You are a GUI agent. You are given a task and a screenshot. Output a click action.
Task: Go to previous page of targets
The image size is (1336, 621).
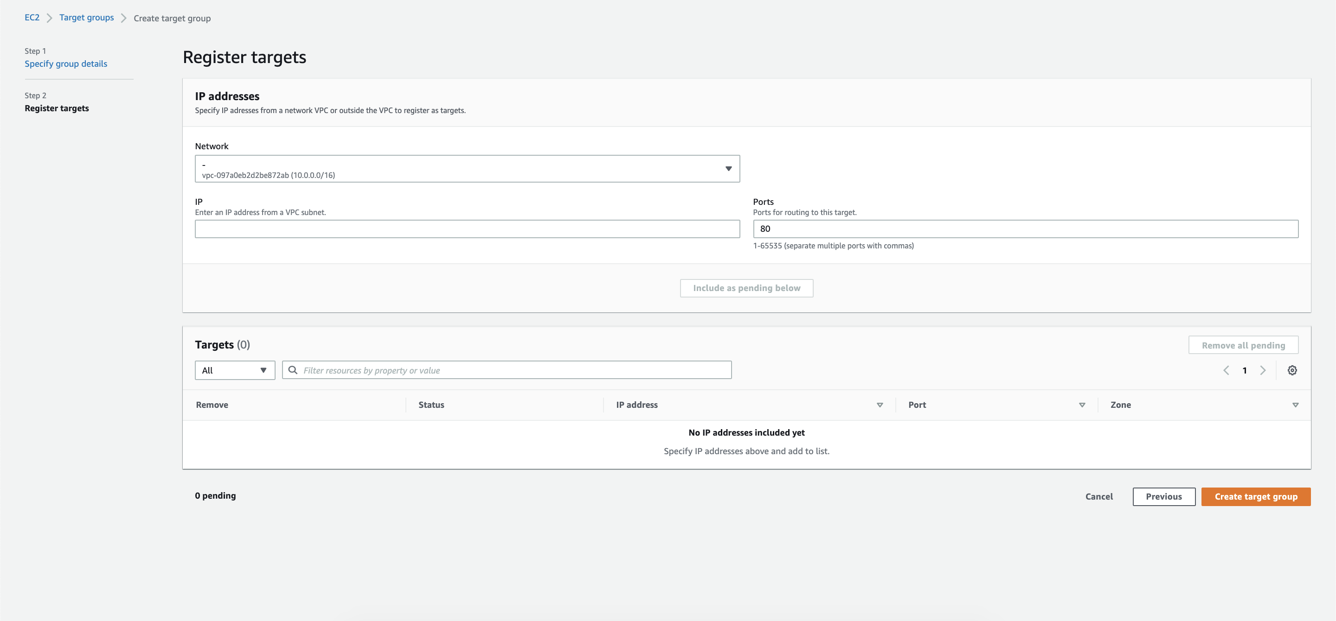pyautogui.click(x=1226, y=370)
